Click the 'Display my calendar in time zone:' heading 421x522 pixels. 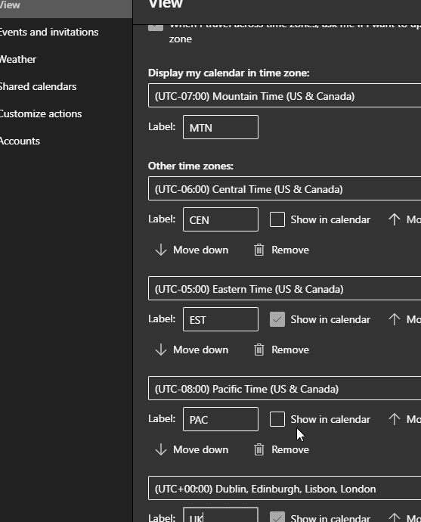point(229,73)
